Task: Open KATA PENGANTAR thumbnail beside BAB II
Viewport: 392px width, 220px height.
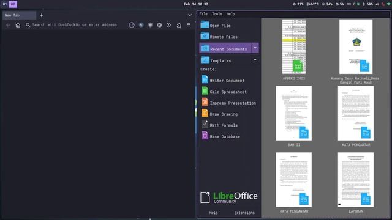Action: (x=356, y=113)
